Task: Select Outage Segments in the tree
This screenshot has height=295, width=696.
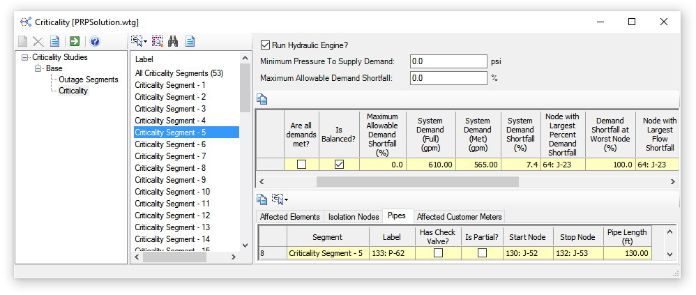Action: tap(88, 80)
